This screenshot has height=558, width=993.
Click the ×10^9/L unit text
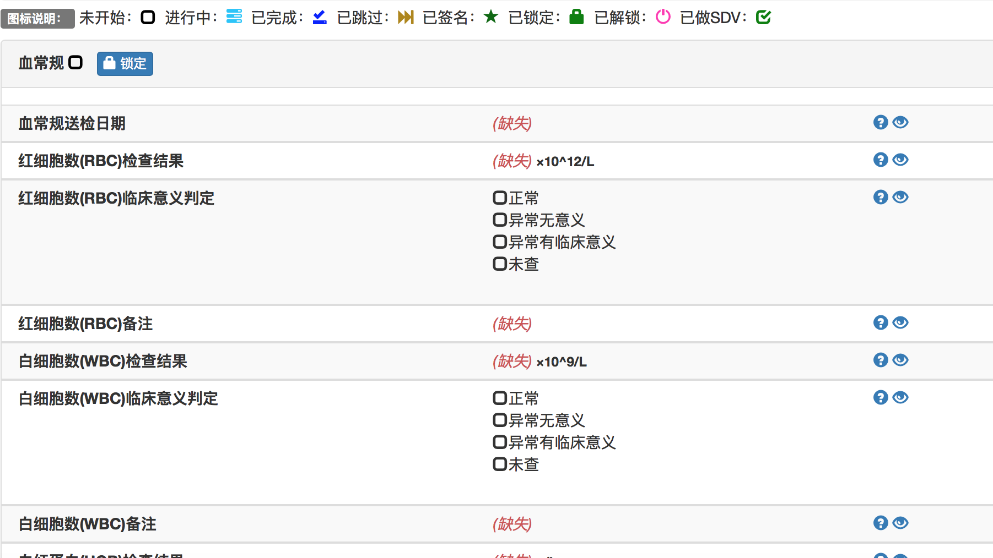click(x=562, y=362)
